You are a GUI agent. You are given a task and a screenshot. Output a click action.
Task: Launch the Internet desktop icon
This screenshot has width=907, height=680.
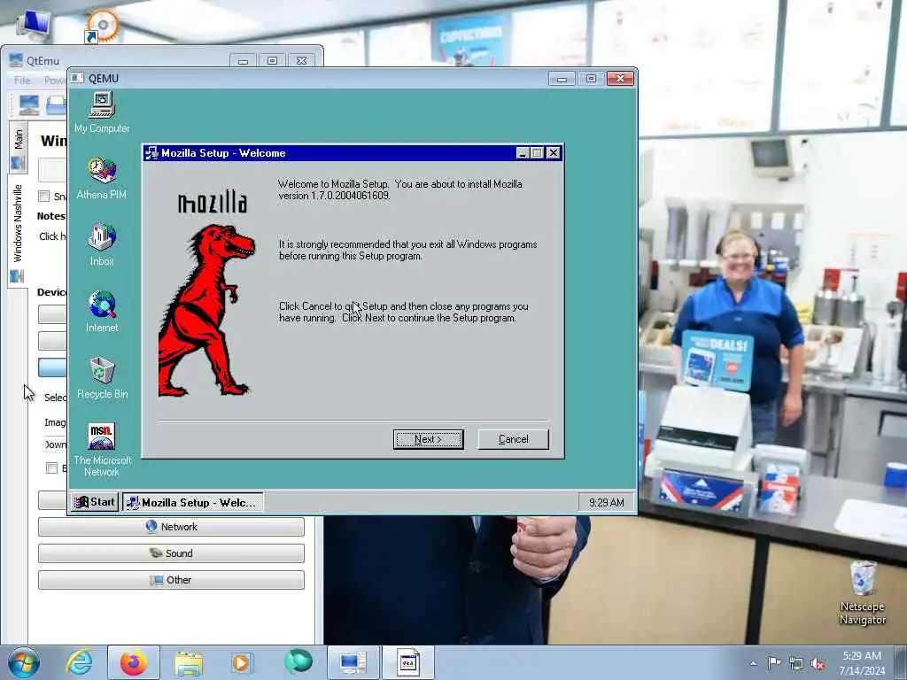click(102, 312)
